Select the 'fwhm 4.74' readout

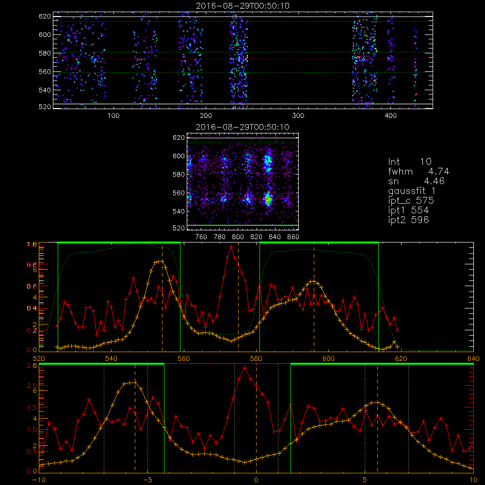419,171
